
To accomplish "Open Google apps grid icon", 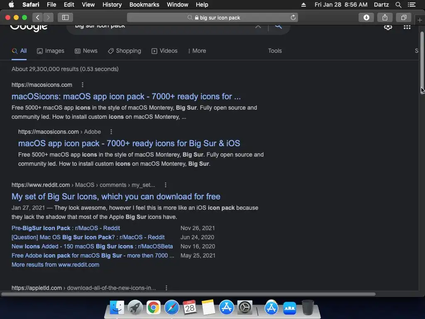I will (407, 27).
